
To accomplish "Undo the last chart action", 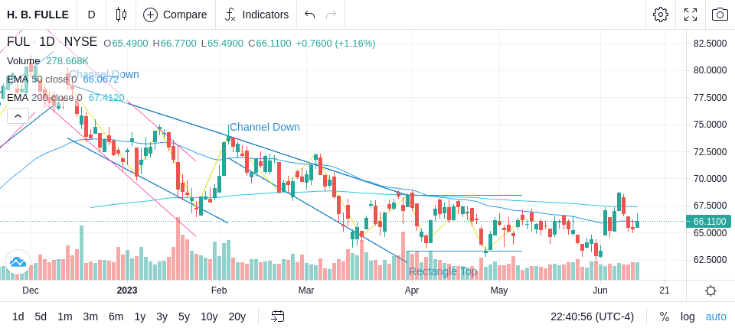I will coord(309,15).
